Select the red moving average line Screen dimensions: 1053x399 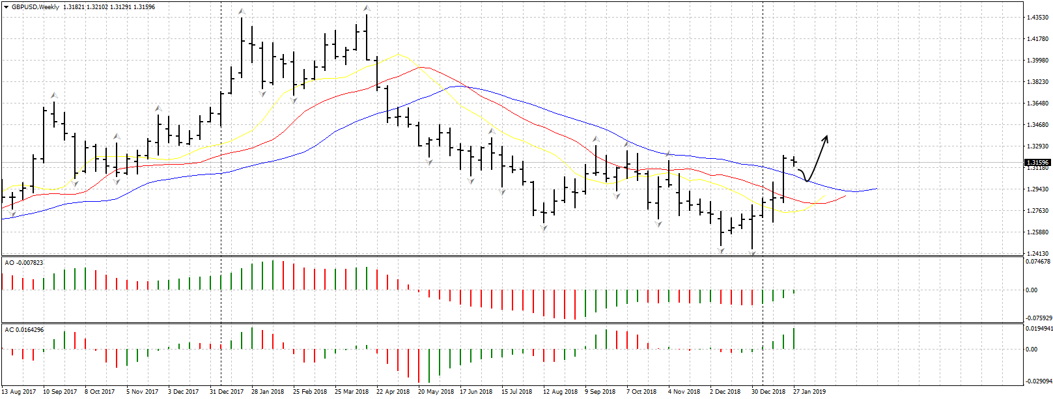point(326,100)
